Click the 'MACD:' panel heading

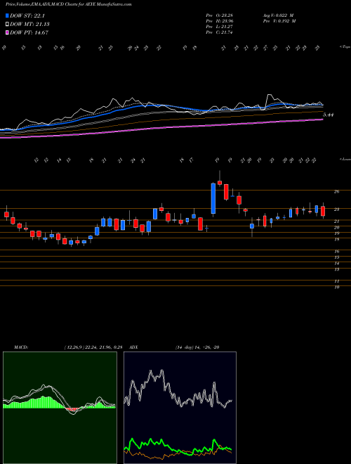21,347
